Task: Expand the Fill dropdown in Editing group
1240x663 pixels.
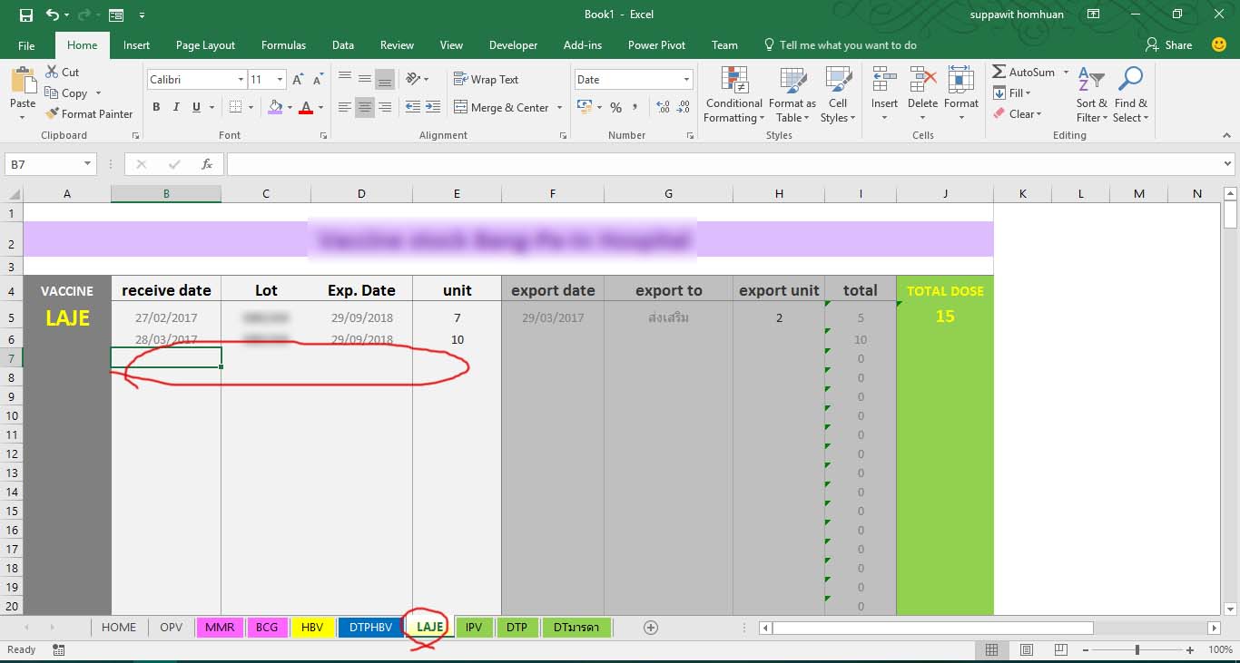Action: pos(1027,93)
